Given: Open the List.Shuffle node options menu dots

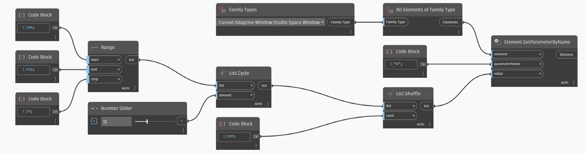Looking at the screenshot, I should tap(430, 124).
